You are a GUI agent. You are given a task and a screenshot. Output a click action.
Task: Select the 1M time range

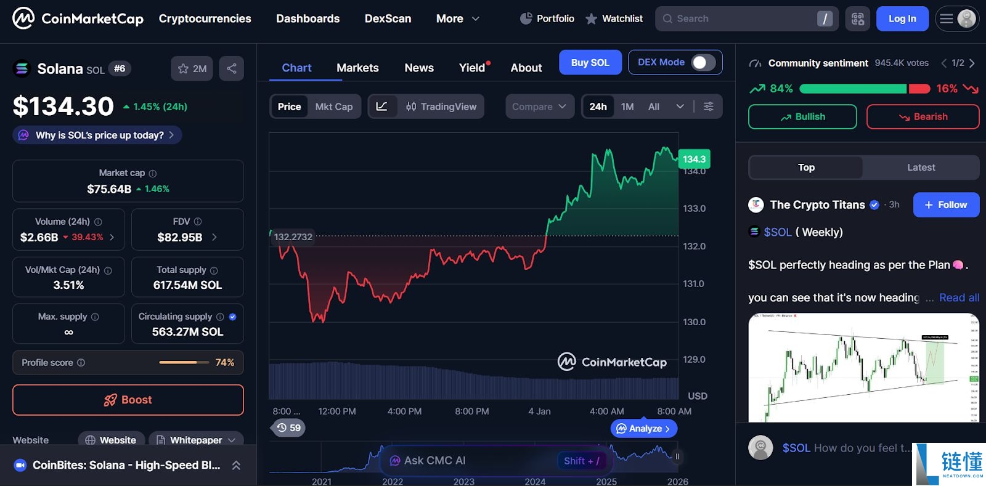click(627, 107)
